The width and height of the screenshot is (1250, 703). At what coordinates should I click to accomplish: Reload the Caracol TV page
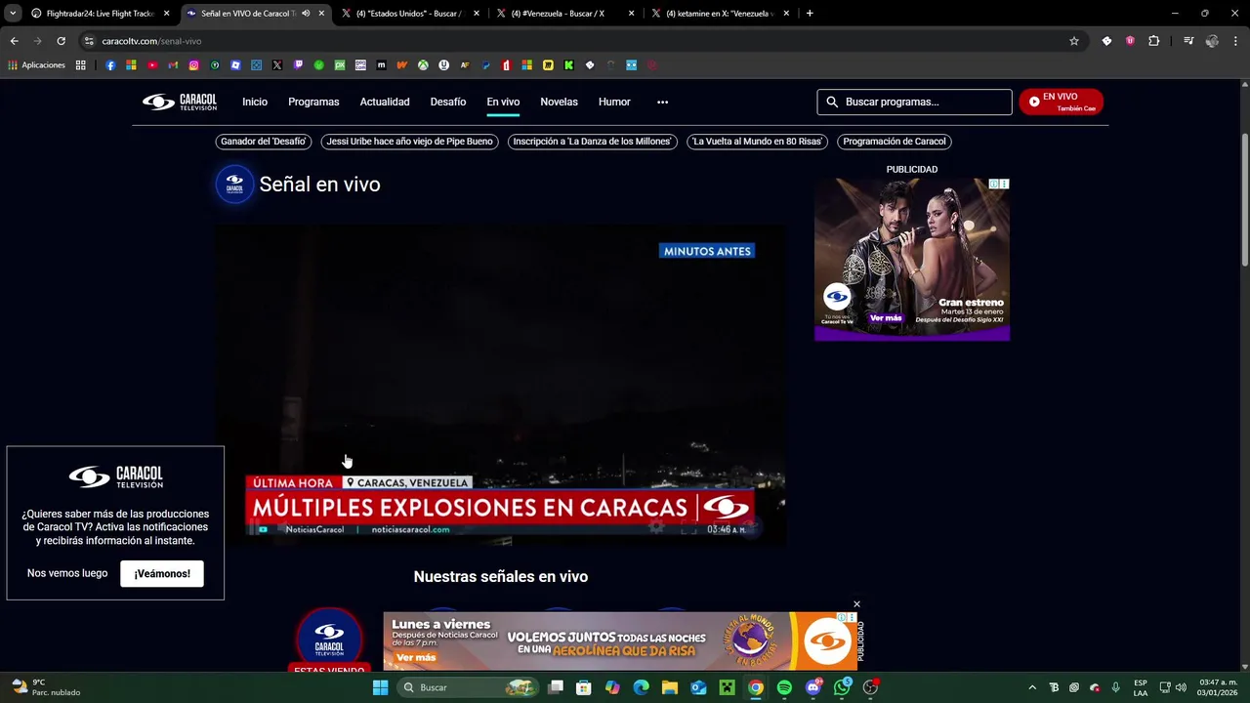[61, 41]
